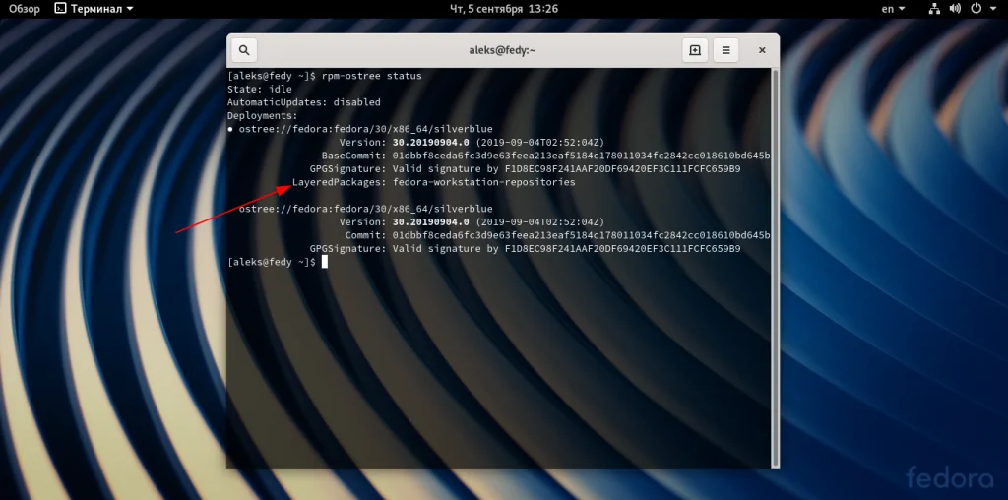Click the 'BaseCommit:' label
Screen dimensions: 1008x500
353,156
